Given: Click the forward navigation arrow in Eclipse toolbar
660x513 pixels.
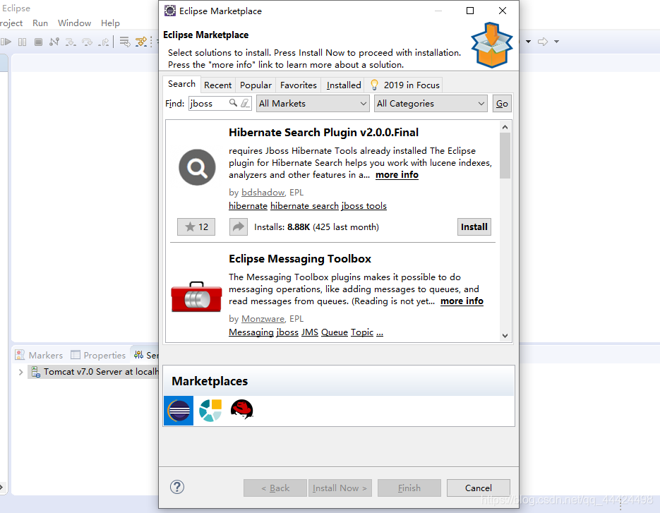Looking at the screenshot, I should click(543, 42).
